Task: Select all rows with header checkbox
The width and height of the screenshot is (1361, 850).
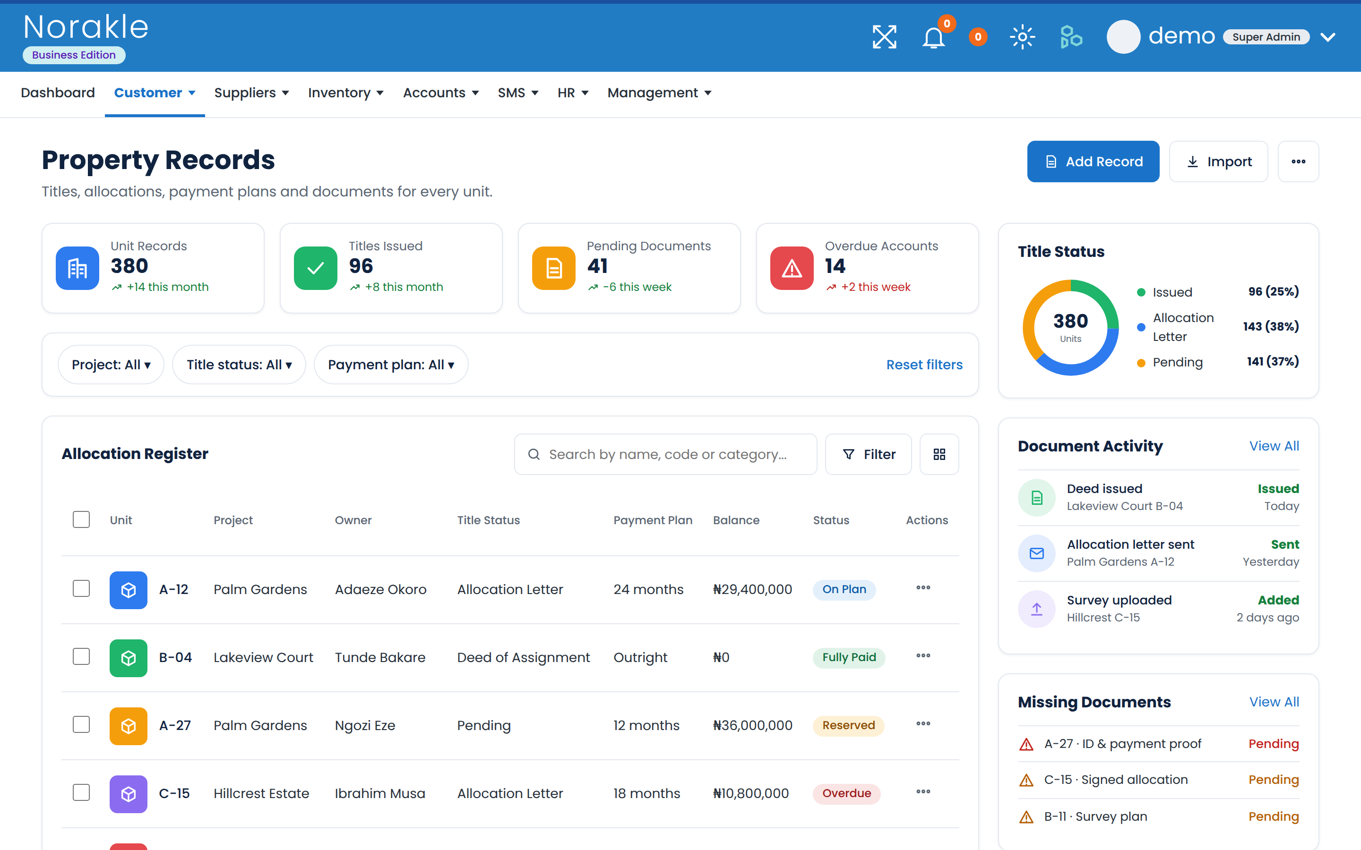Action: (x=82, y=519)
